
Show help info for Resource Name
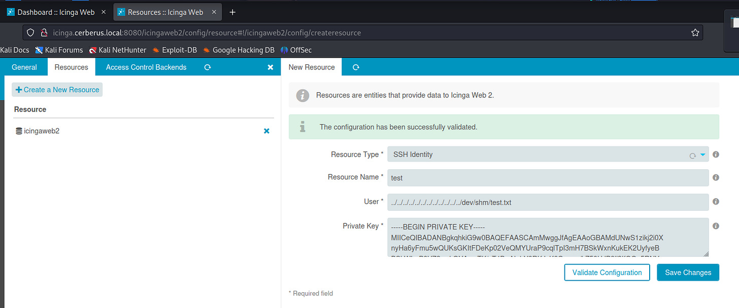click(716, 178)
